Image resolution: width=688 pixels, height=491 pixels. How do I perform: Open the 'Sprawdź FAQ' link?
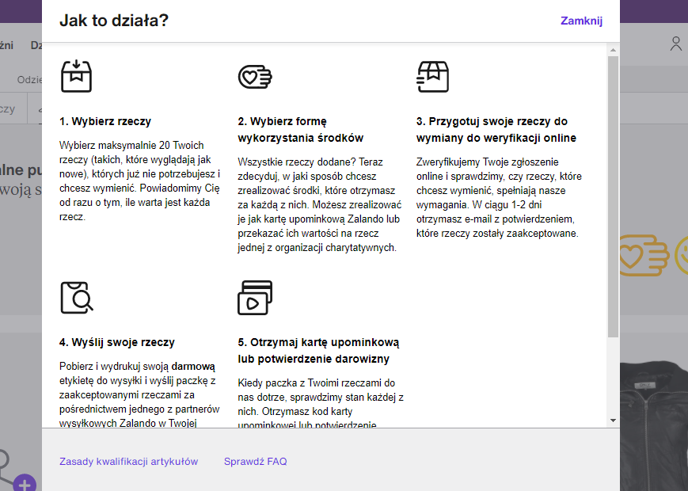coord(255,461)
